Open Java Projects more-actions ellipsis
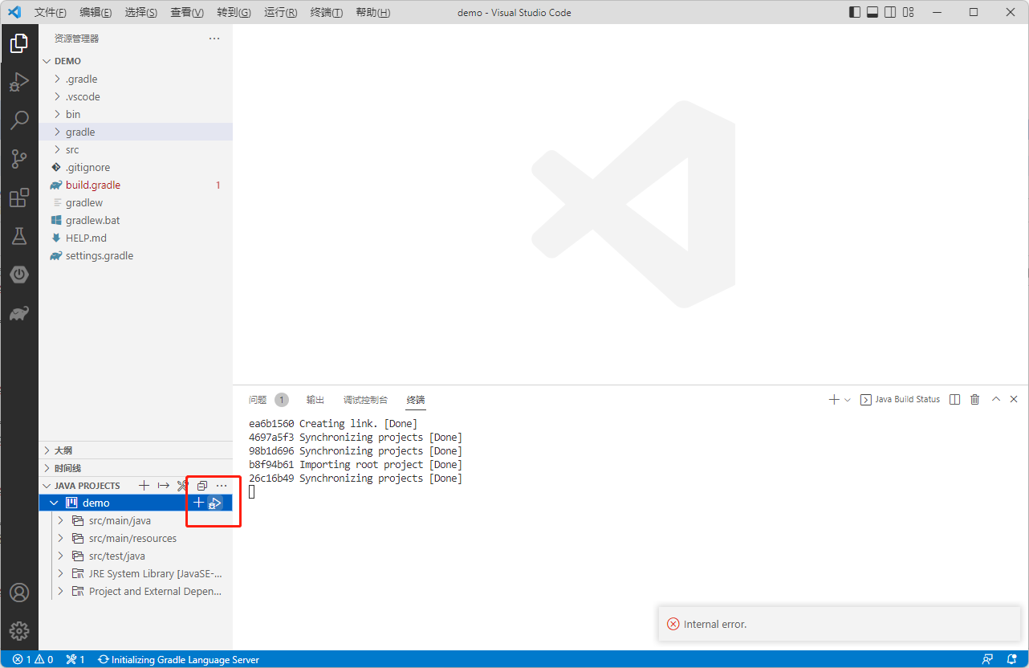Image resolution: width=1029 pixels, height=668 pixels. click(222, 486)
